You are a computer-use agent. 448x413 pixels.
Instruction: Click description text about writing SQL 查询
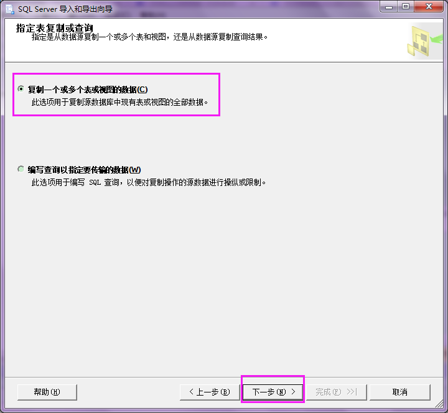tap(148, 182)
